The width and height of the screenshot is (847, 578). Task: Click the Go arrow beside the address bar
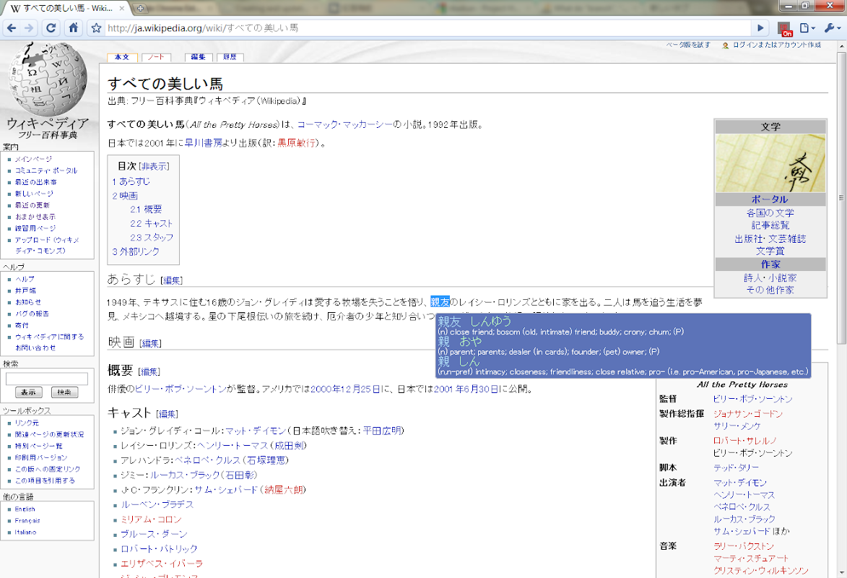760,27
